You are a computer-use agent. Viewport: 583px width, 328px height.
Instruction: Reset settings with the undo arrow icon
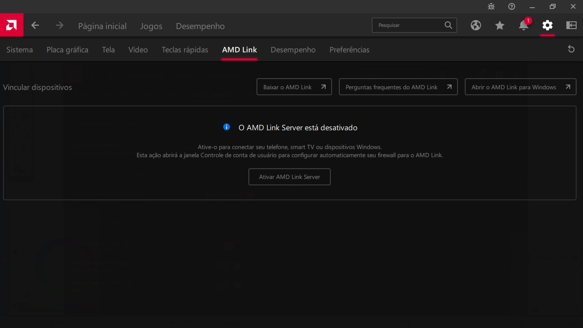(571, 49)
